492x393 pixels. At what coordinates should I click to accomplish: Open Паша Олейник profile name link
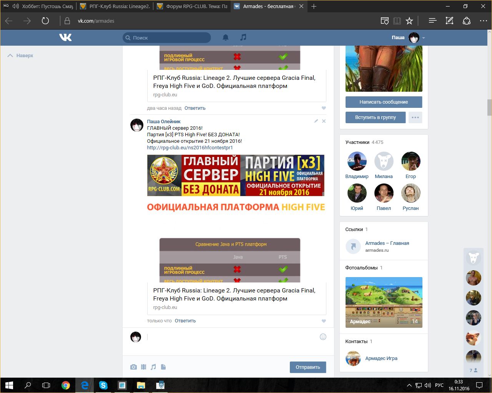[164, 122]
